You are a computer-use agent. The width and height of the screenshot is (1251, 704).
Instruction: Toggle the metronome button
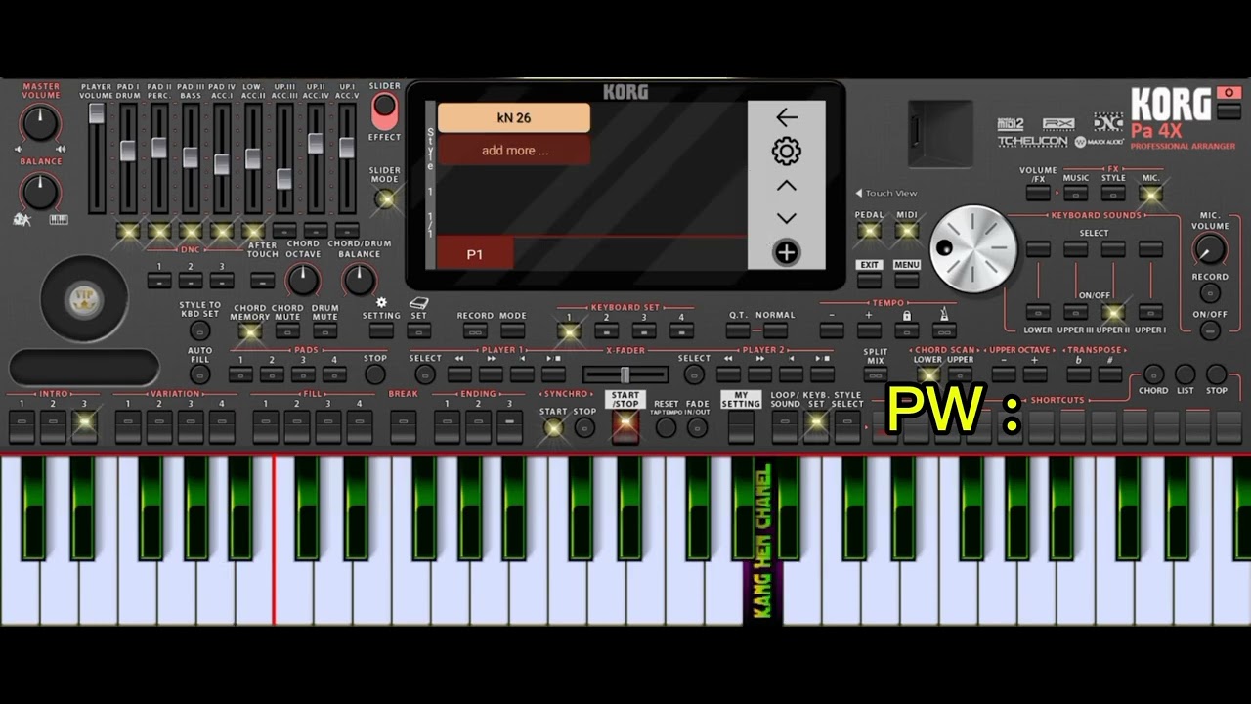click(x=944, y=331)
